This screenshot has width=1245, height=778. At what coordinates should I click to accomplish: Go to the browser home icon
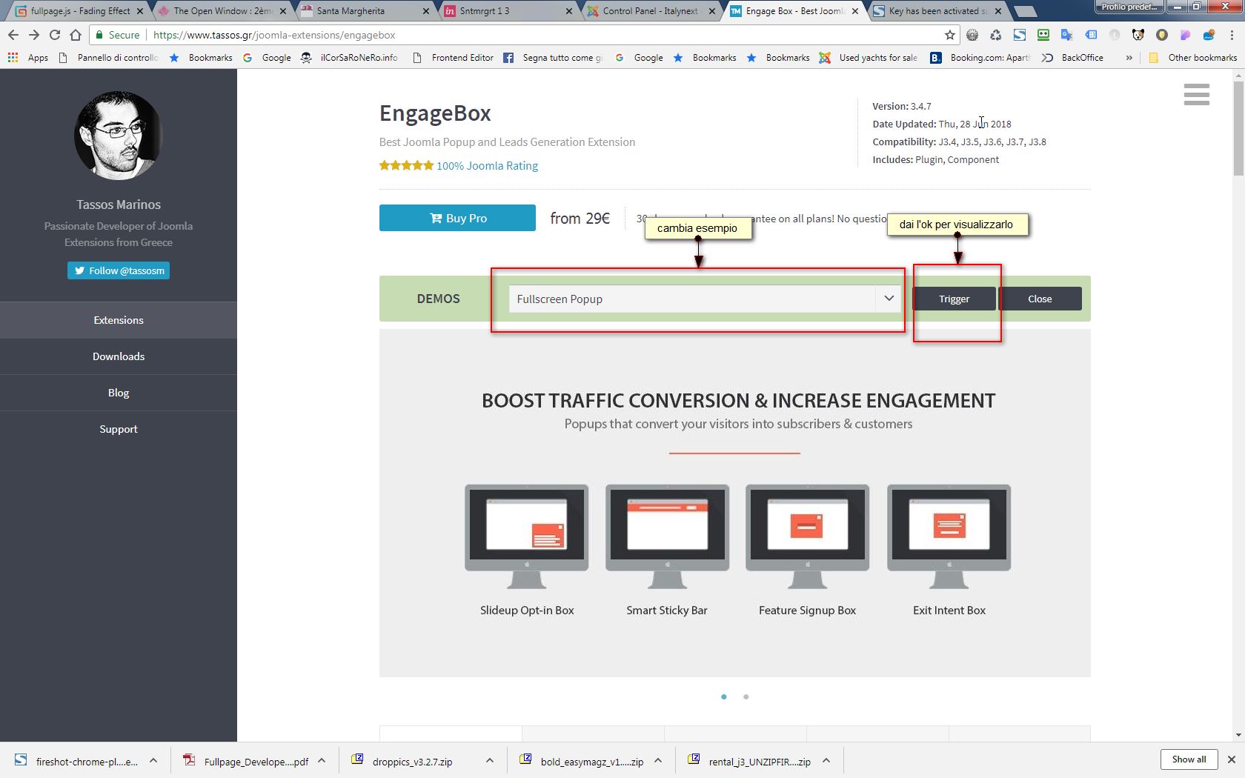click(76, 35)
